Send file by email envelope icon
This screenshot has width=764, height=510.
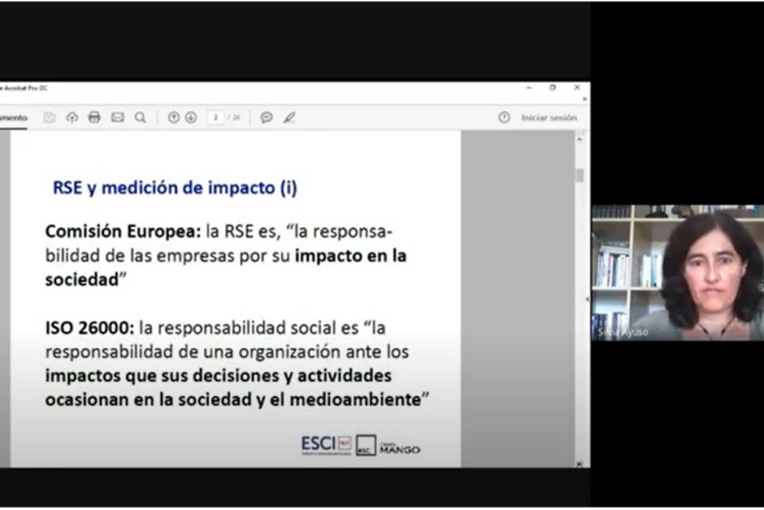coord(117,117)
